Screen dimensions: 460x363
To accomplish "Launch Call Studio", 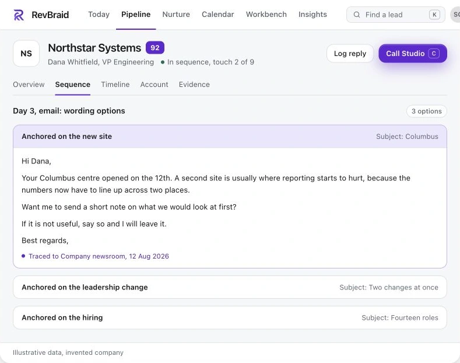I will [412, 54].
